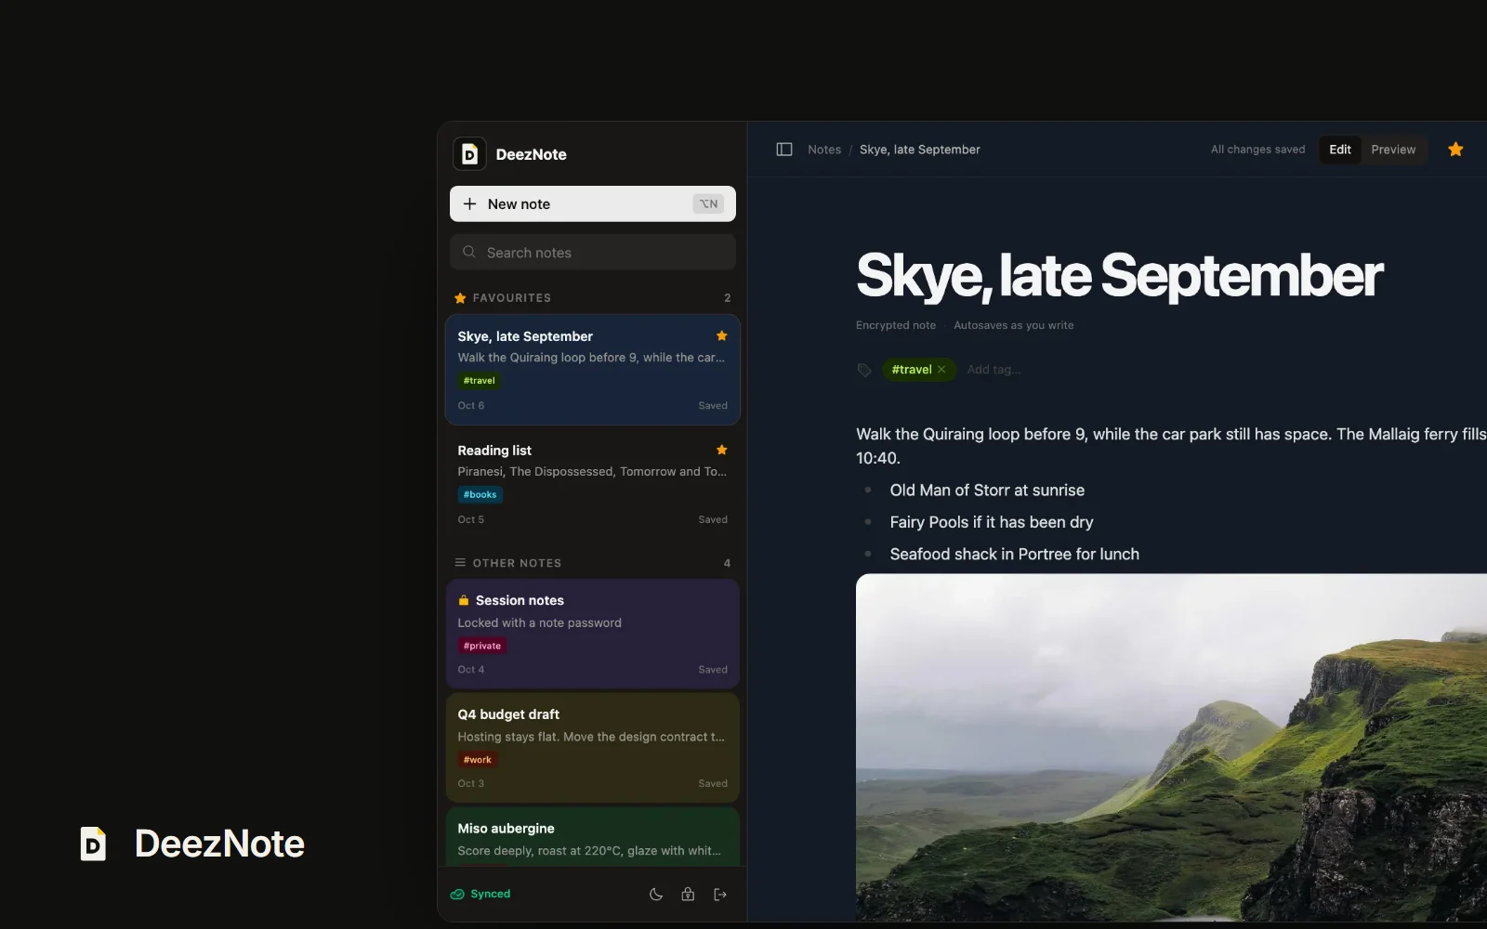Screen dimensions: 1487x929
Task: Click the Fairy Pools bullet line
Action: (992, 522)
